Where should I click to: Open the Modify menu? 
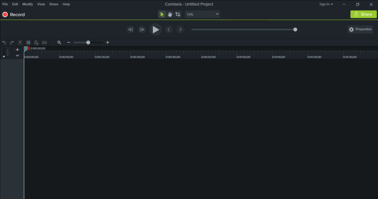point(28,4)
